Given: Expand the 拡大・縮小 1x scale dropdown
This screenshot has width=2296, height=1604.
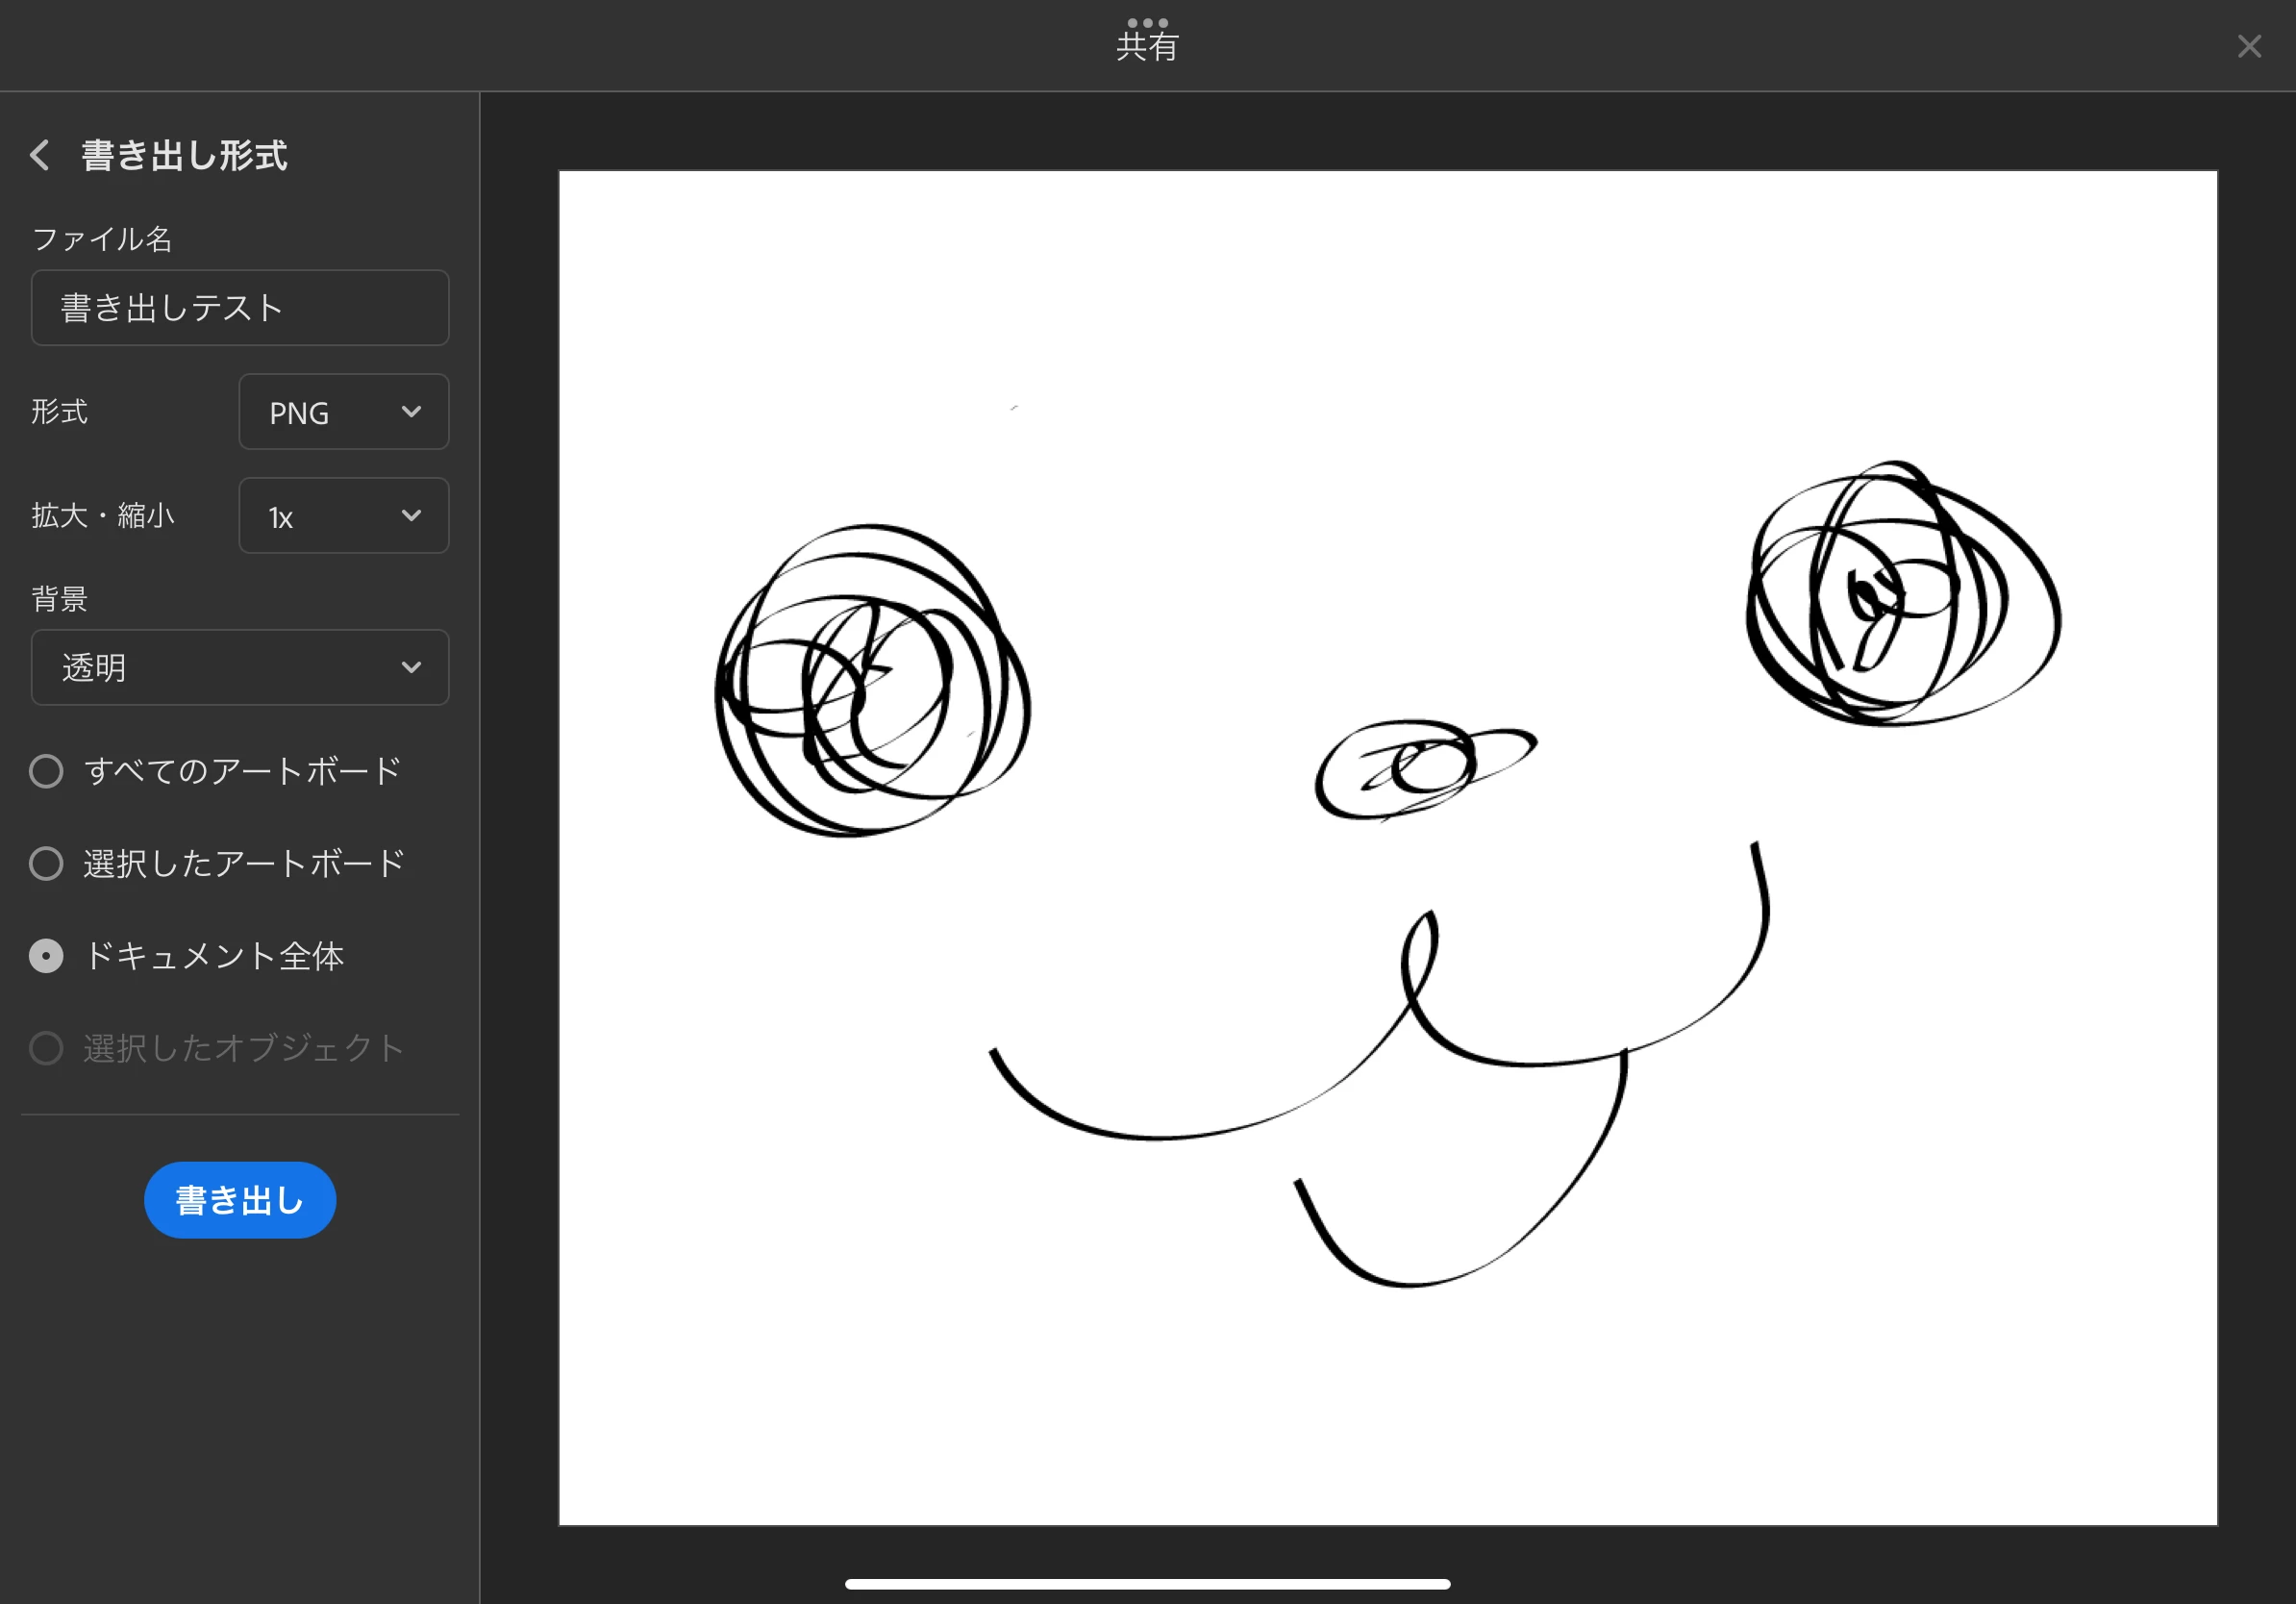Looking at the screenshot, I should click(343, 516).
